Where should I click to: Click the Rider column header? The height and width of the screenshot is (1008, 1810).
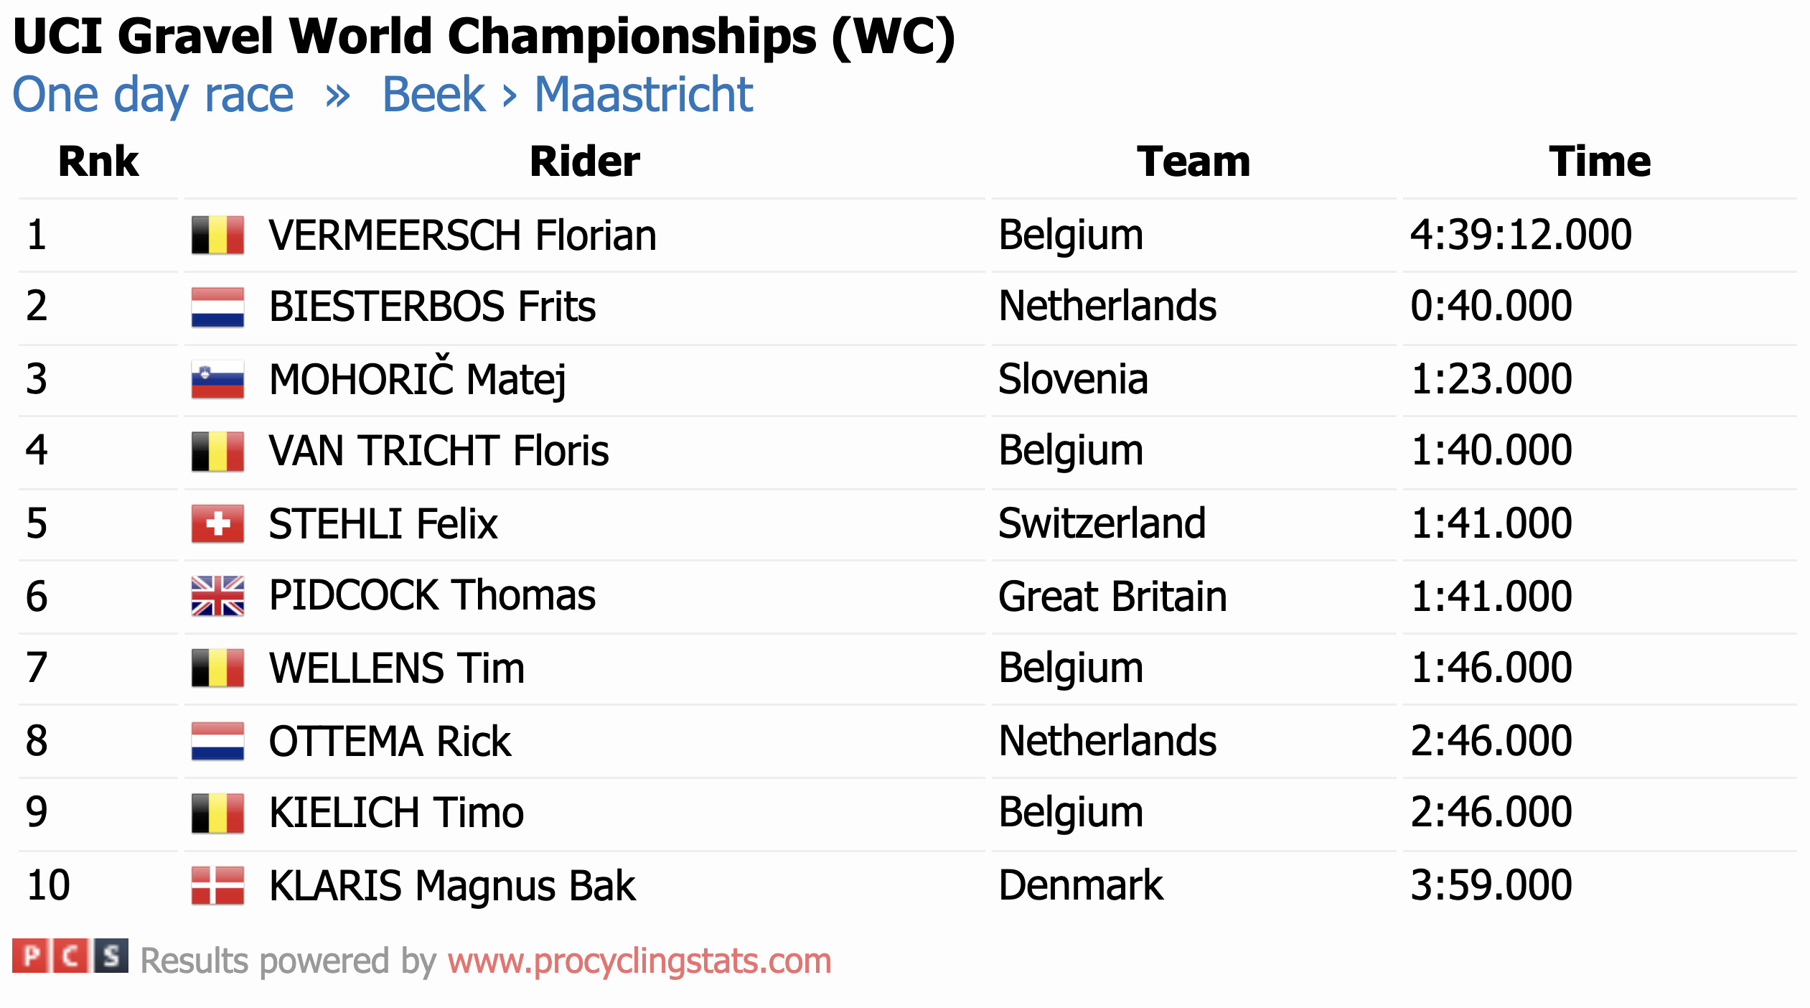pos(584,162)
